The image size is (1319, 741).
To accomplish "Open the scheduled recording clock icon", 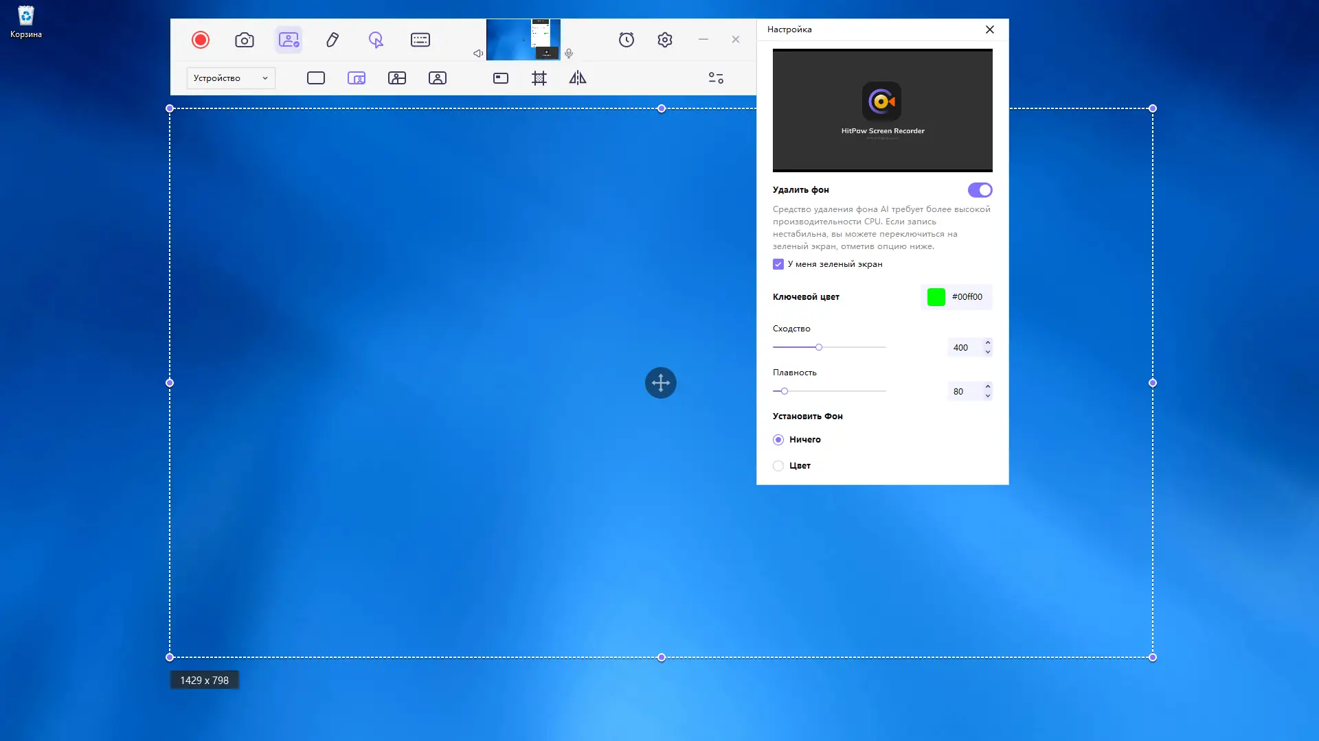I will [x=627, y=40].
